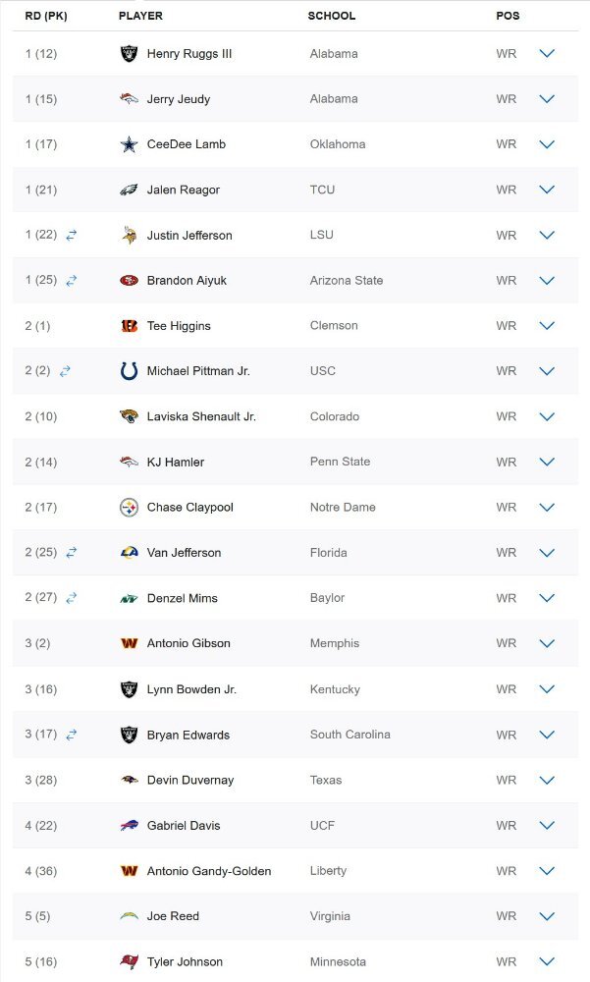The image size is (590, 982).
Task: Click the Rams logo beside Van Jefferson
Action: (x=129, y=553)
